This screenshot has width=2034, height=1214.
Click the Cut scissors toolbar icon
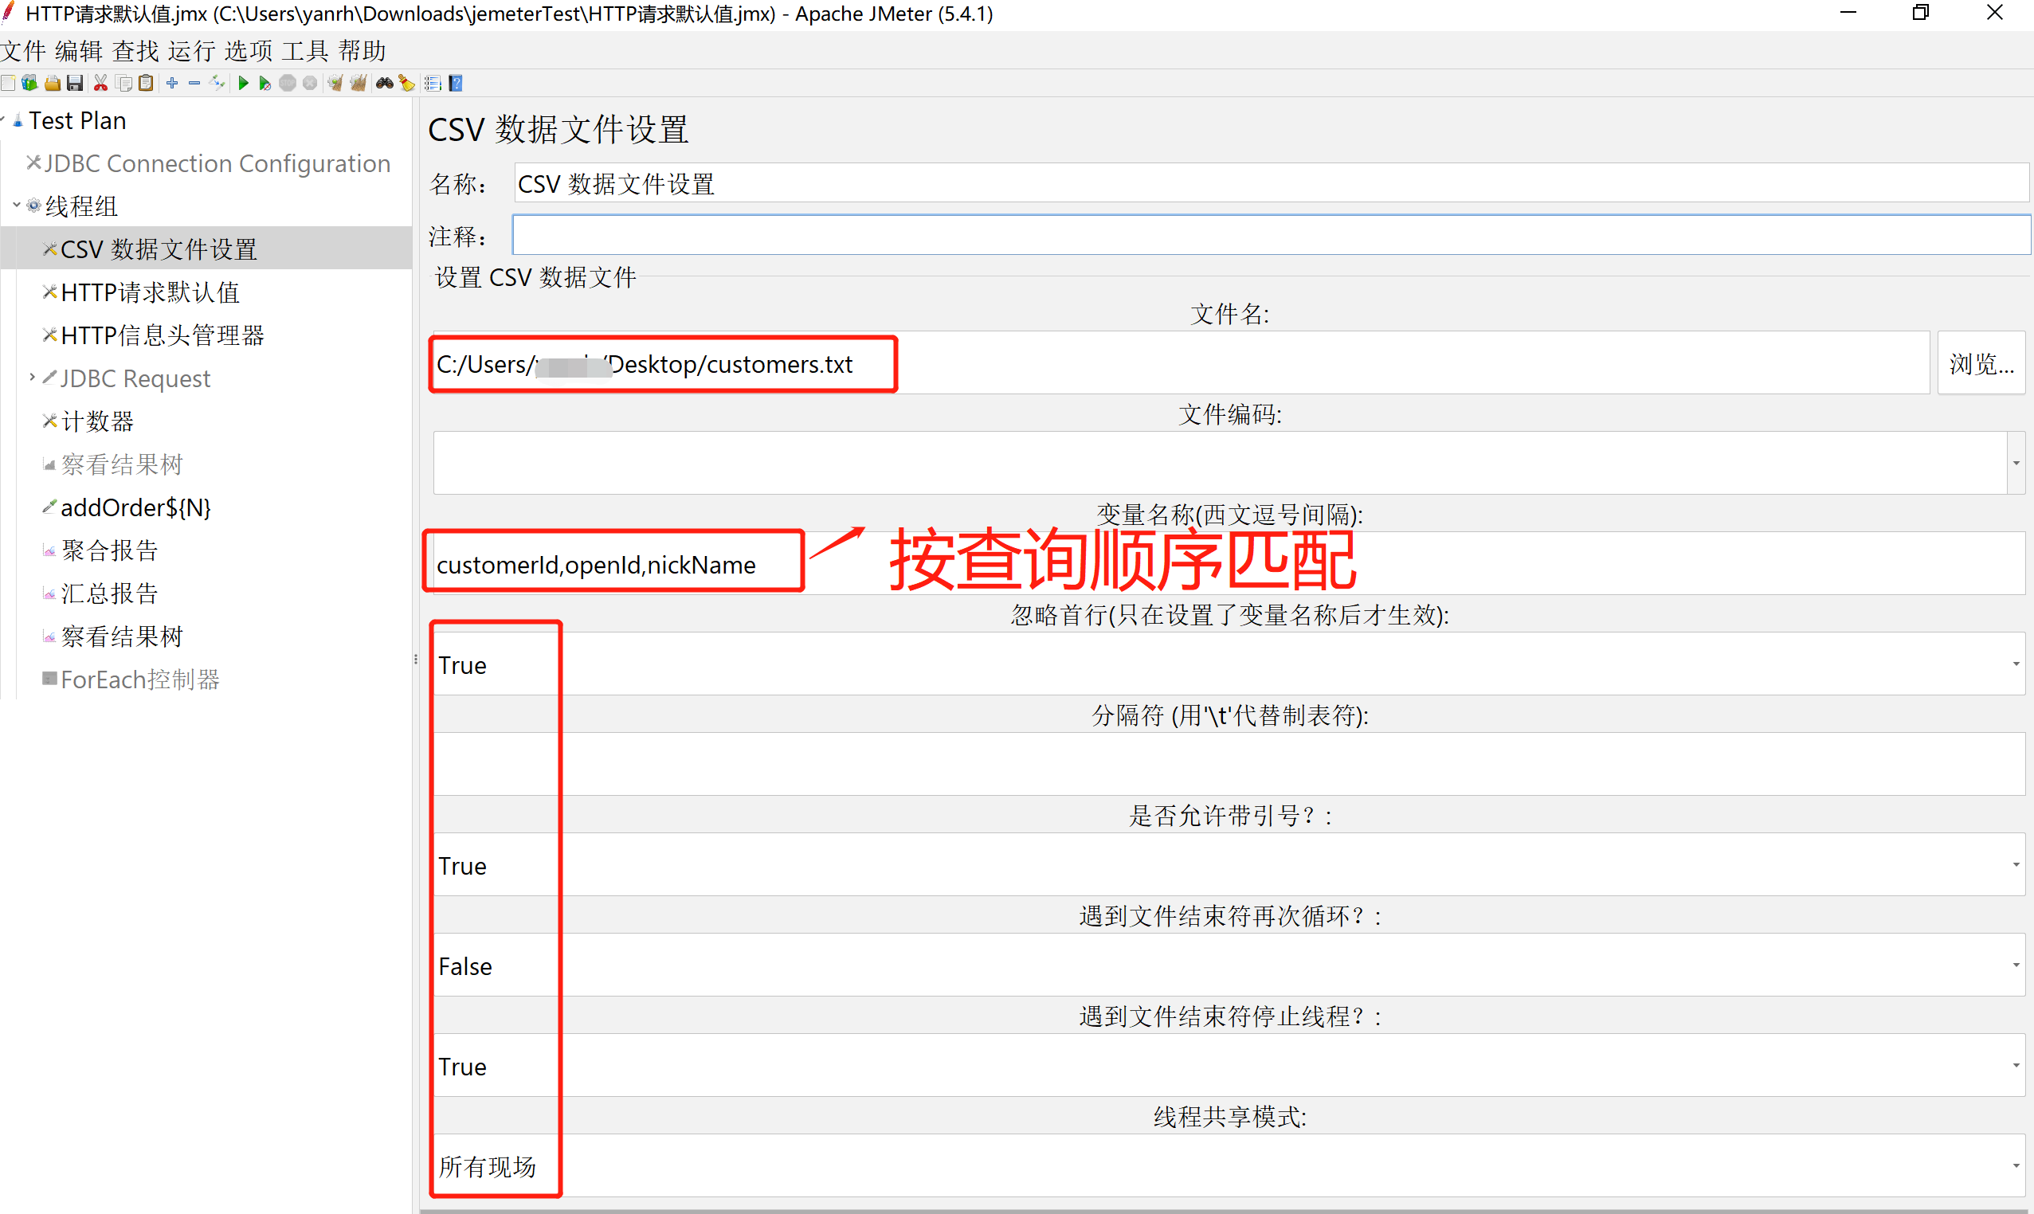pyautogui.click(x=100, y=84)
